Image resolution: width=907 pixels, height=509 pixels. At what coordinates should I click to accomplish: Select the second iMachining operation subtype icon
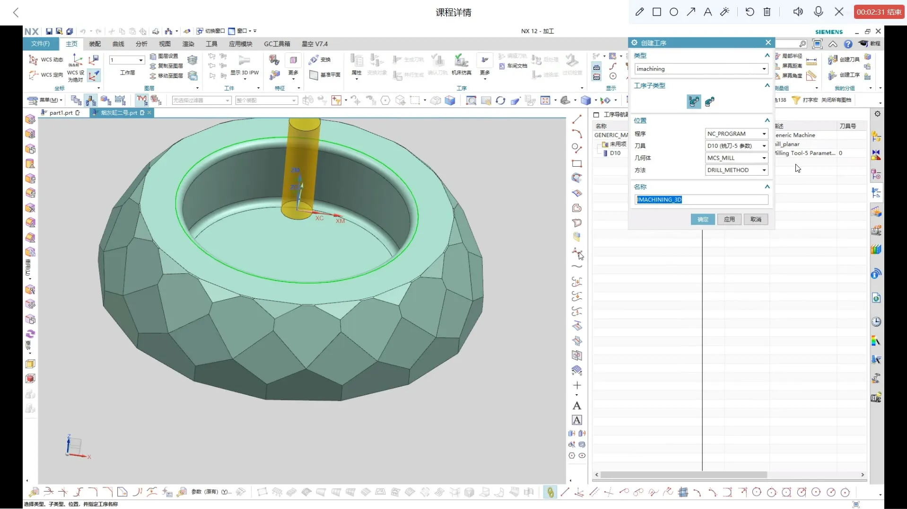point(709,102)
